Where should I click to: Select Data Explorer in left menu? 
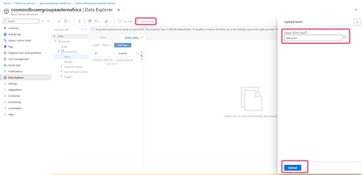click(25, 78)
